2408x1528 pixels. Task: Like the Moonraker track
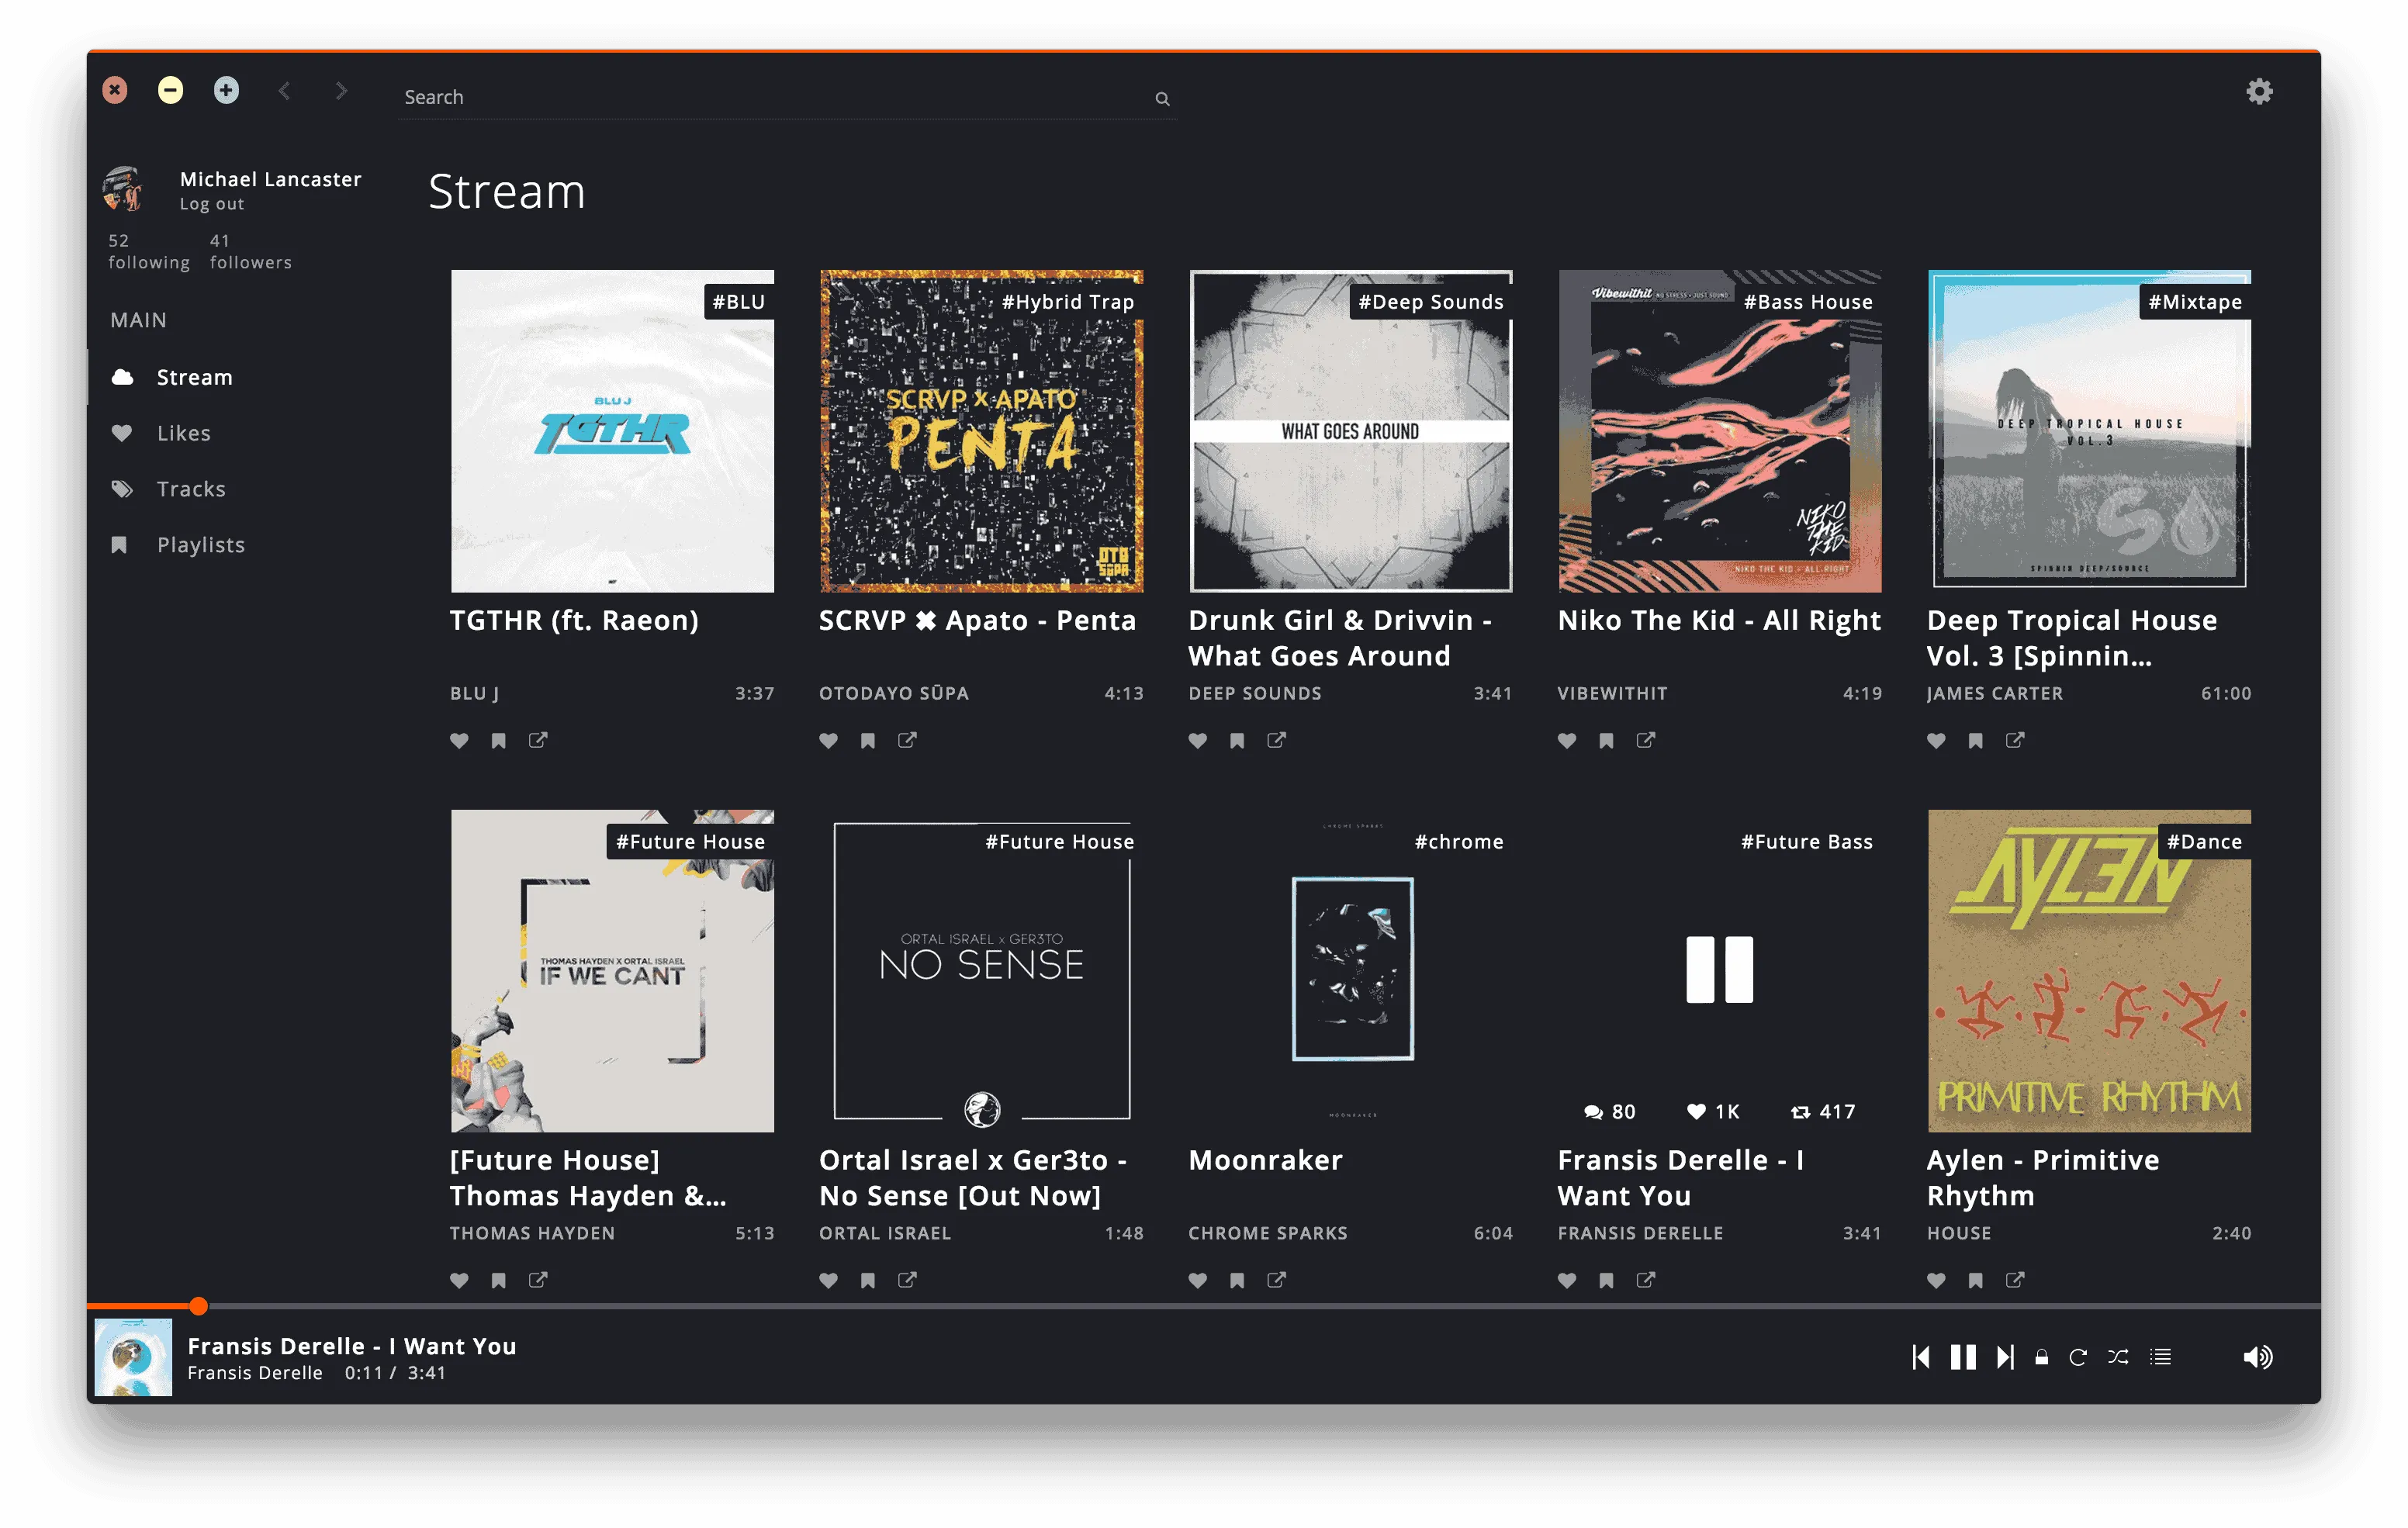(1197, 1280)
